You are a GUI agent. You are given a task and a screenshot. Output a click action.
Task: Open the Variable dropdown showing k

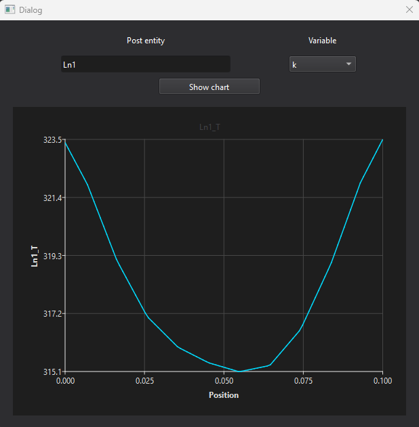(323, 64)
